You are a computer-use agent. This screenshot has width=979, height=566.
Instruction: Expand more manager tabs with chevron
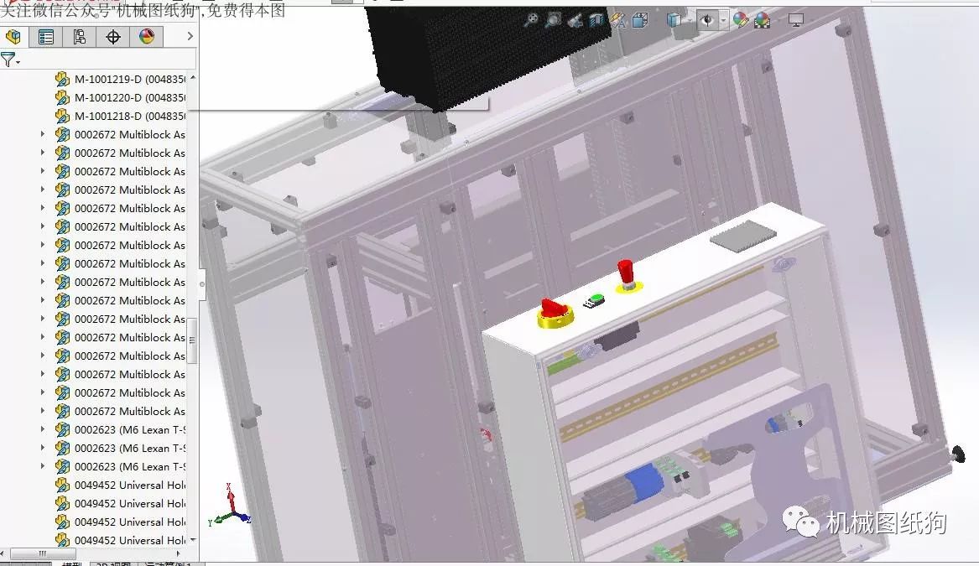190,37
